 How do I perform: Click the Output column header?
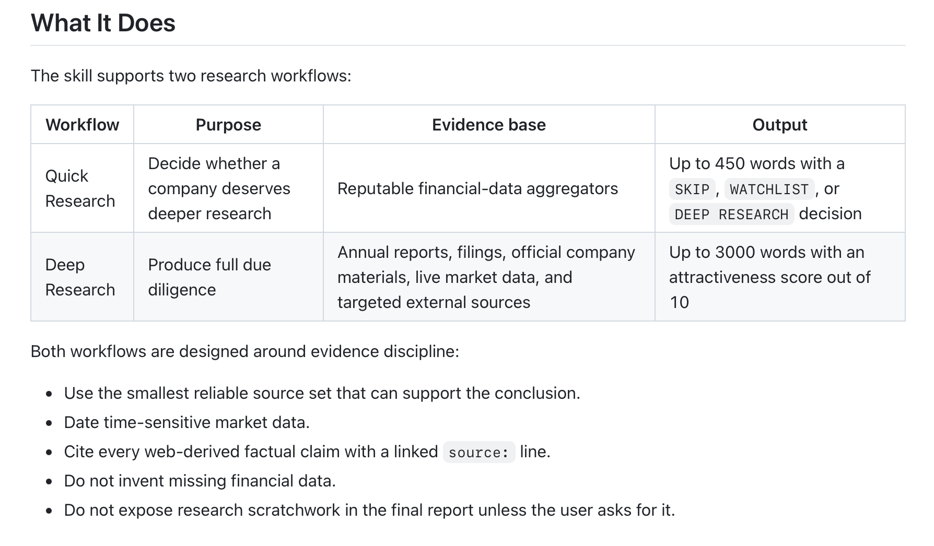pyautogui.click(x=780, y=125)
